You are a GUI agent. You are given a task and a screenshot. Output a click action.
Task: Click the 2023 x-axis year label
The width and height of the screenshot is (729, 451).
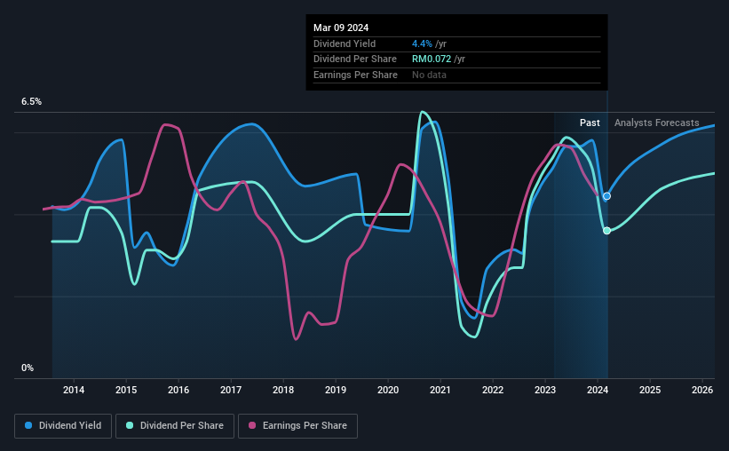pyautogui.click(x=545, y=390)
